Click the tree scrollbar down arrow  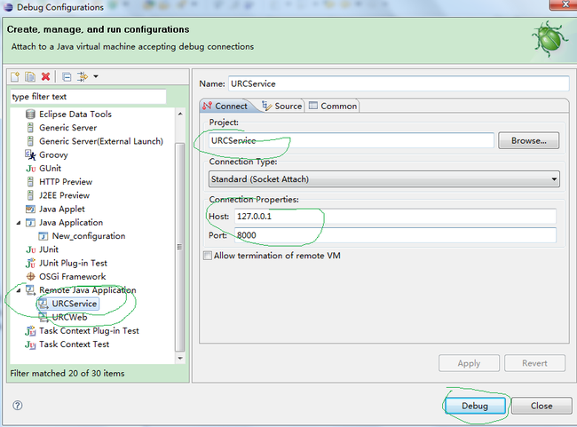tap(180, 358)
